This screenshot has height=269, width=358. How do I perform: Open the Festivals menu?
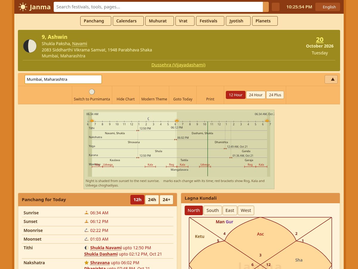[x=210, y=21]
